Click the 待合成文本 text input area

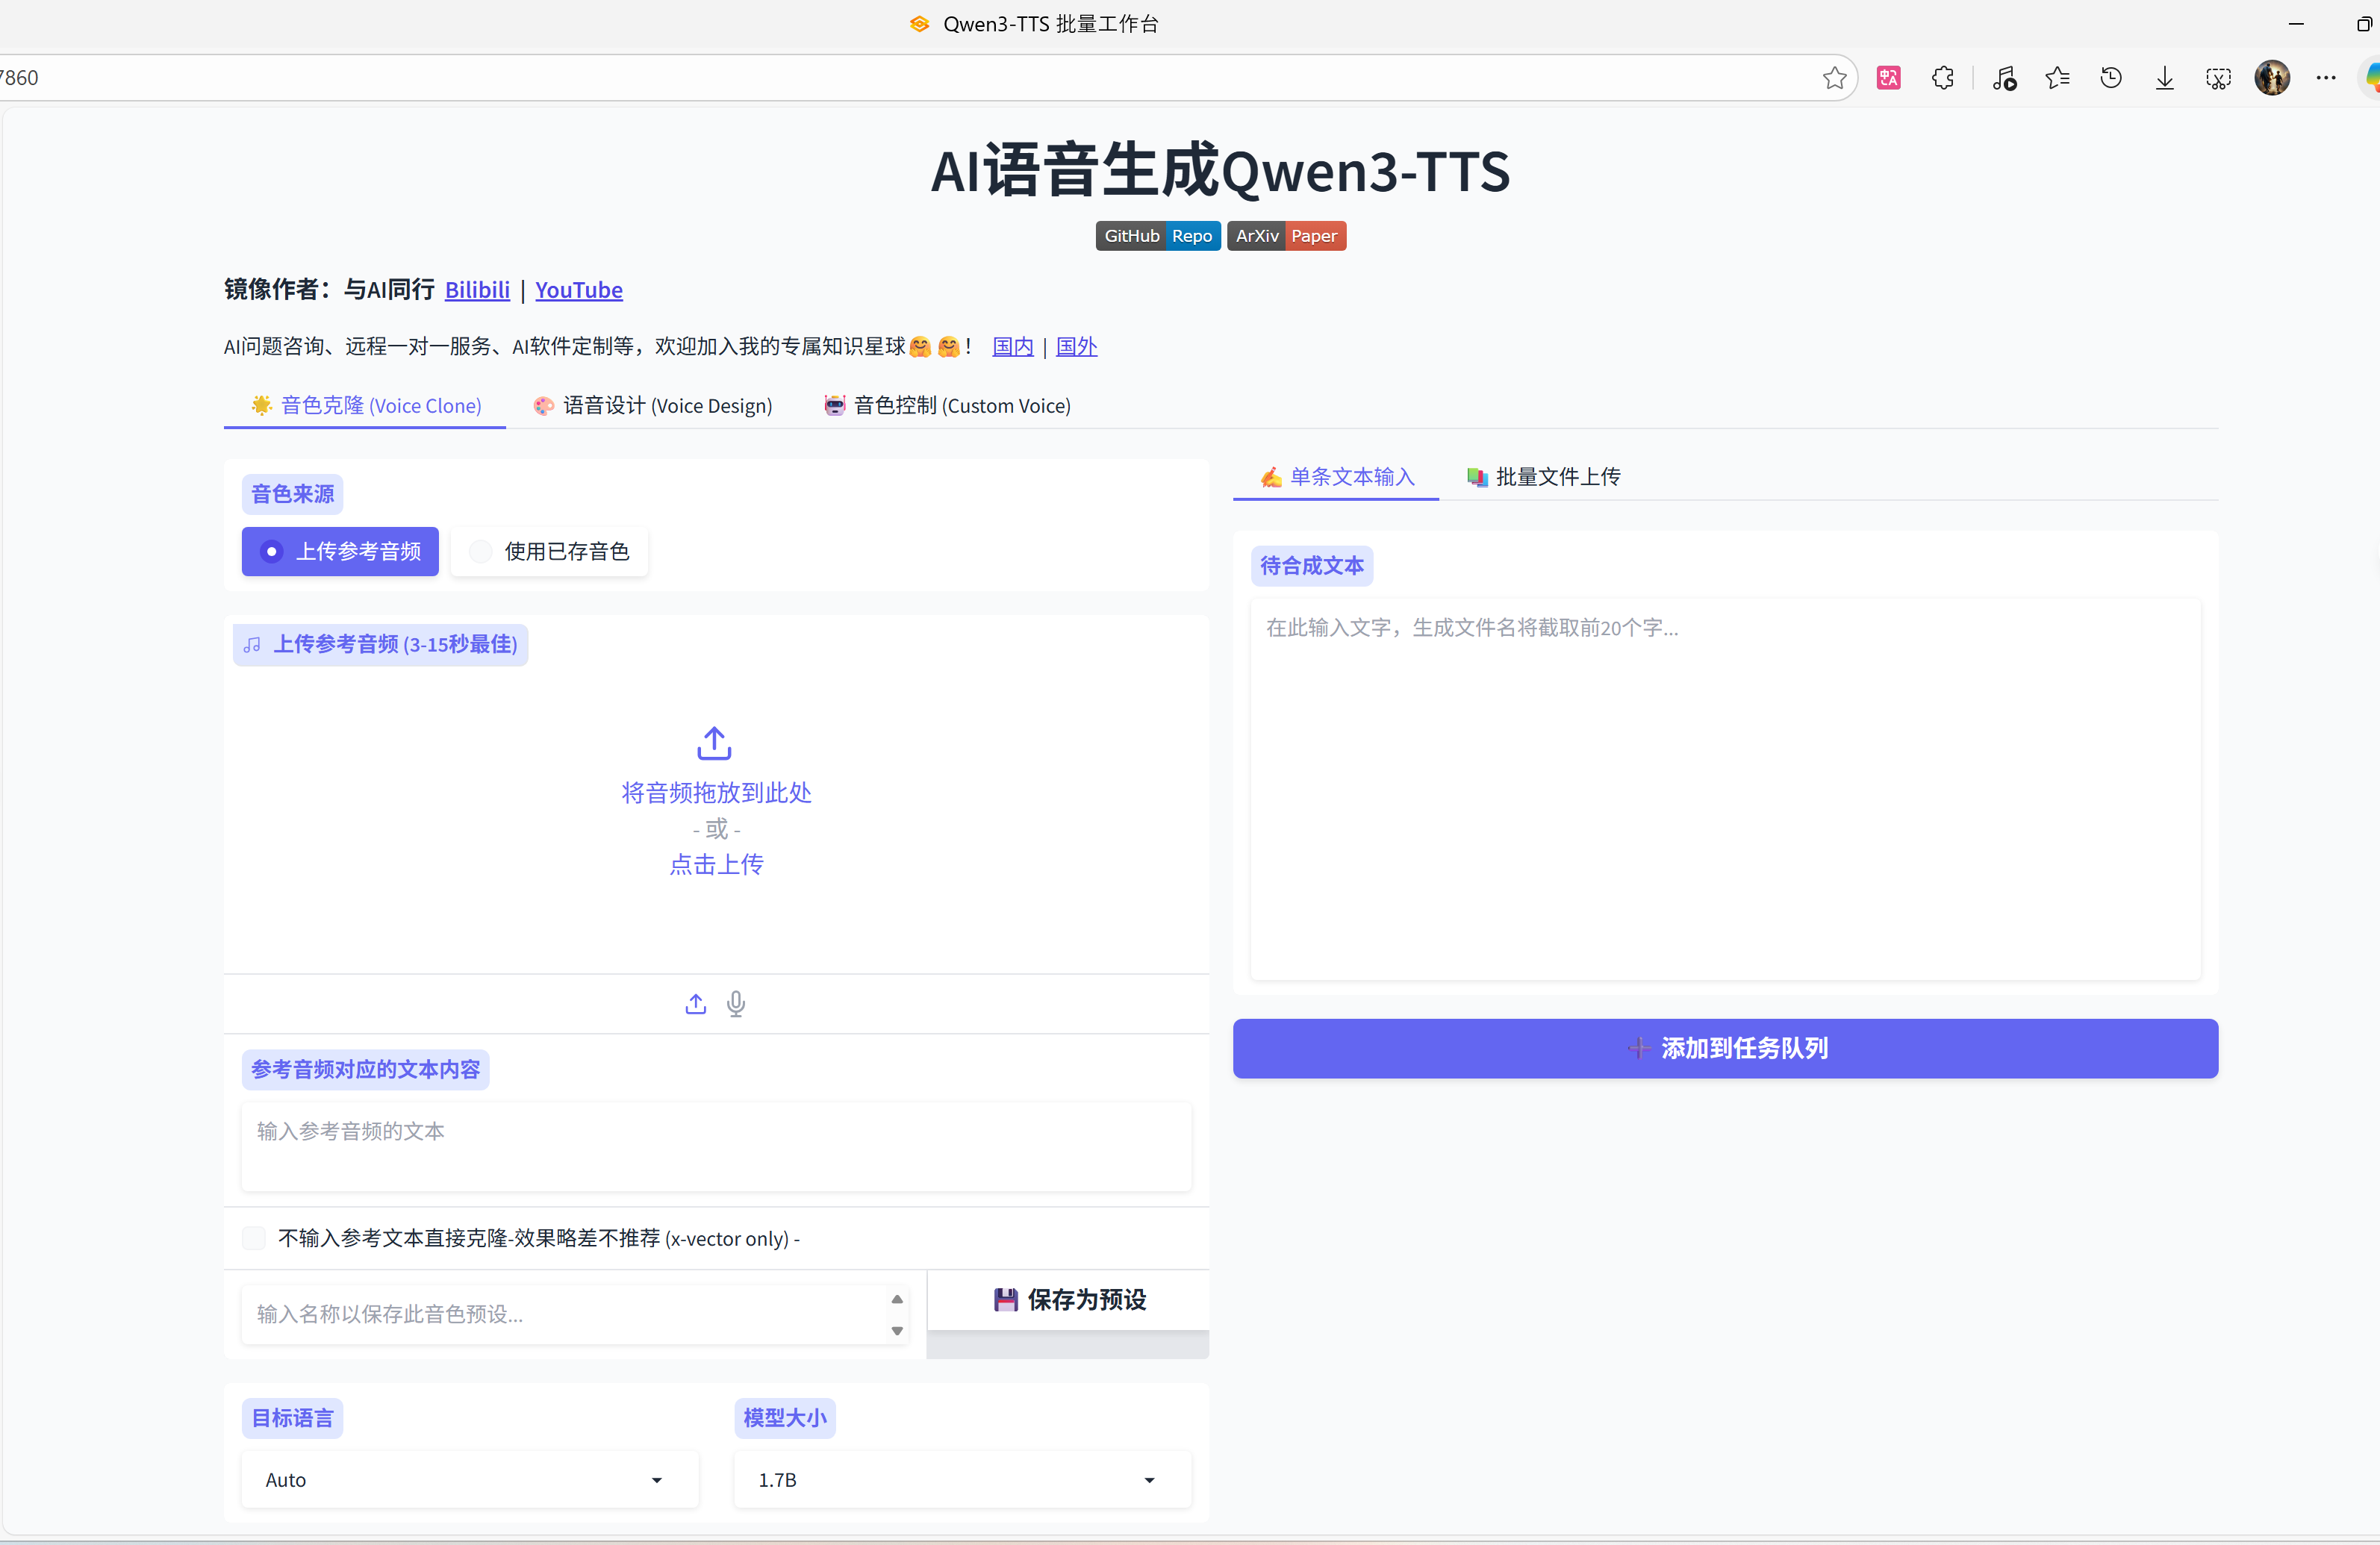[x=1725, y=788]
